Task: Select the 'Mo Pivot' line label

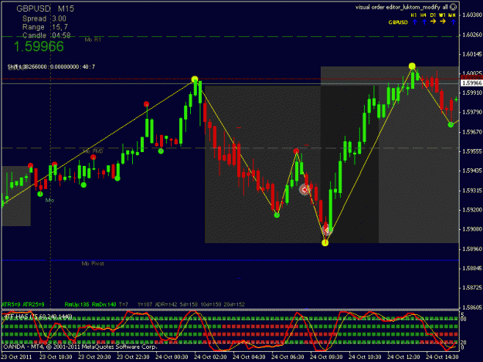Action: (x=93, y=263)
